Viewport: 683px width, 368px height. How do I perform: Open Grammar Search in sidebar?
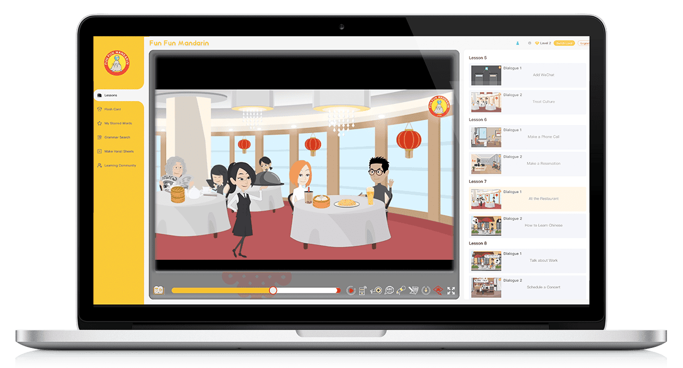point(117,137)
